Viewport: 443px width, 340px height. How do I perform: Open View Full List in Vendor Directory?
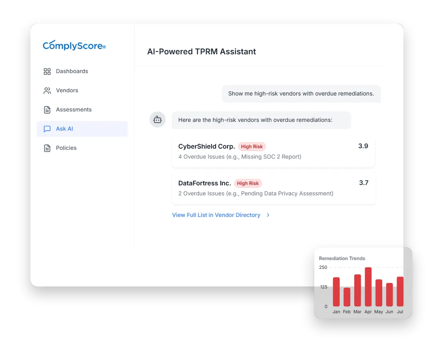click(216, 215)
